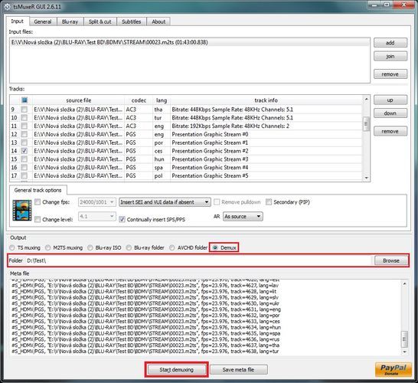Move track with the down button
The height and width of the screenshot is (383, 418).
[390, 113]
